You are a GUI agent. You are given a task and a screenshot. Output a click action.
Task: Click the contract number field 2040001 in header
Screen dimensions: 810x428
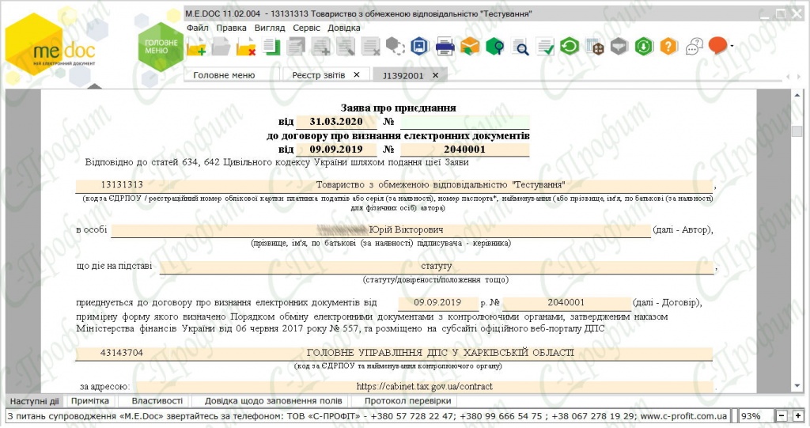464,150
